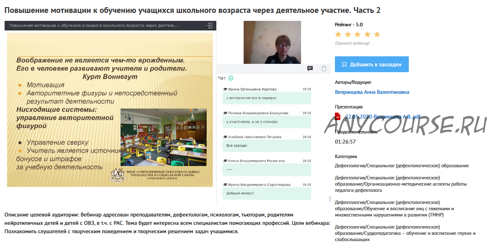This screenshot has height=244, width=494.
Task: Select the second rating star
Action: [x=348, y=34]
